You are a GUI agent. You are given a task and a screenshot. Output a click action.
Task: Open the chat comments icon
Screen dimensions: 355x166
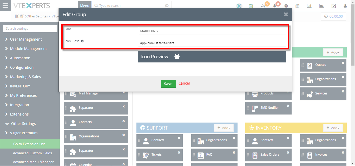click(263, 6)
